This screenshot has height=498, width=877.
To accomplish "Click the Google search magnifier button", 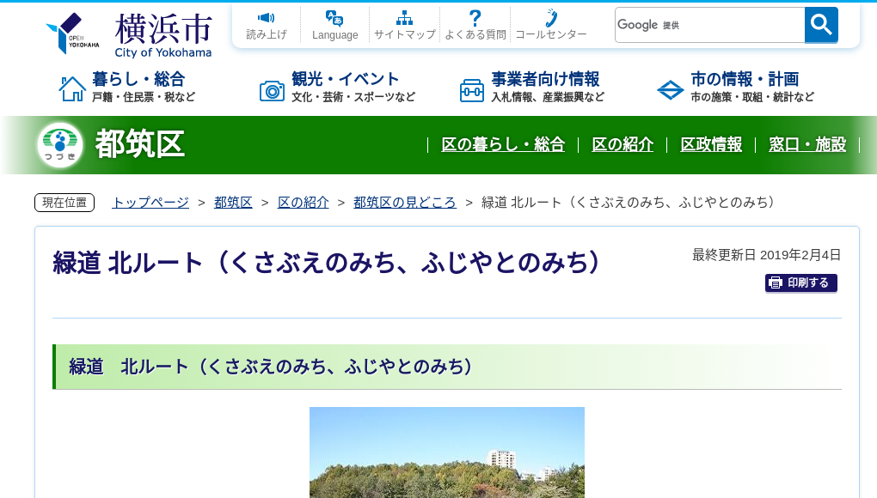I will pos(820,25).
